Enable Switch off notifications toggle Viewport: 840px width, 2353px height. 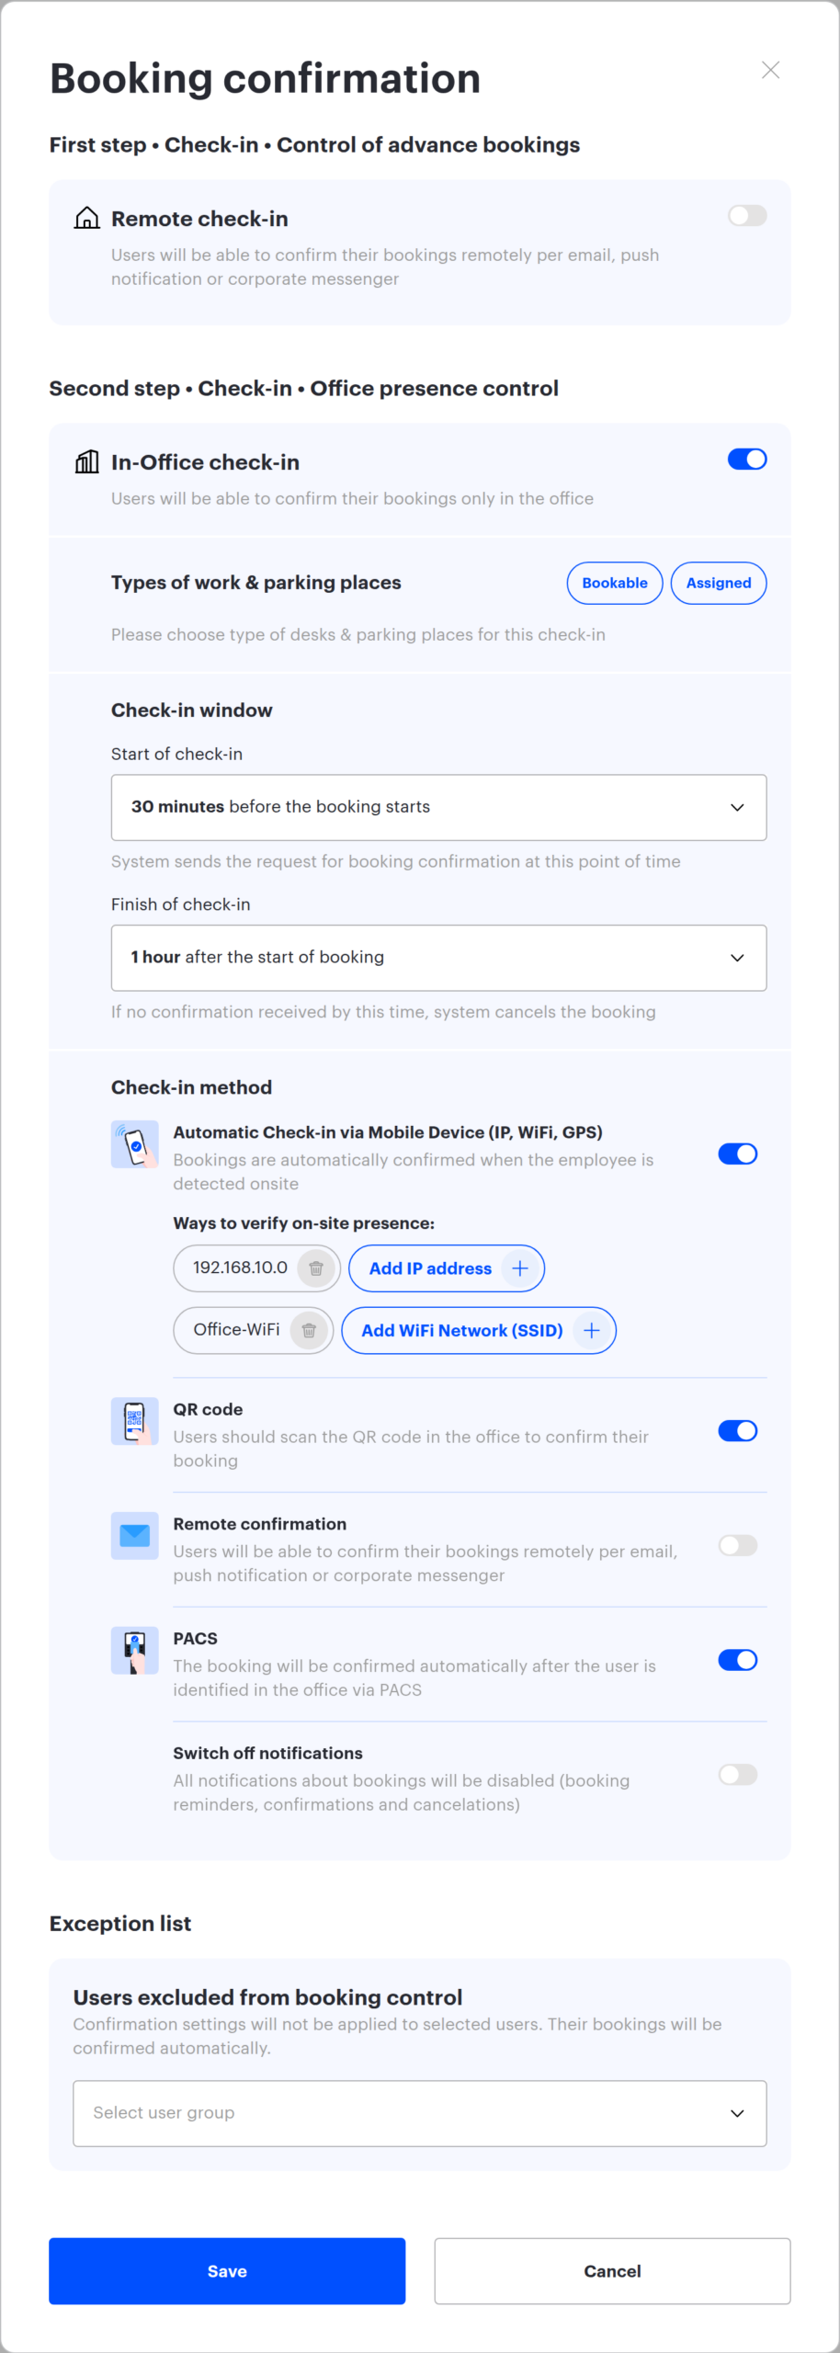[738, 1775]
